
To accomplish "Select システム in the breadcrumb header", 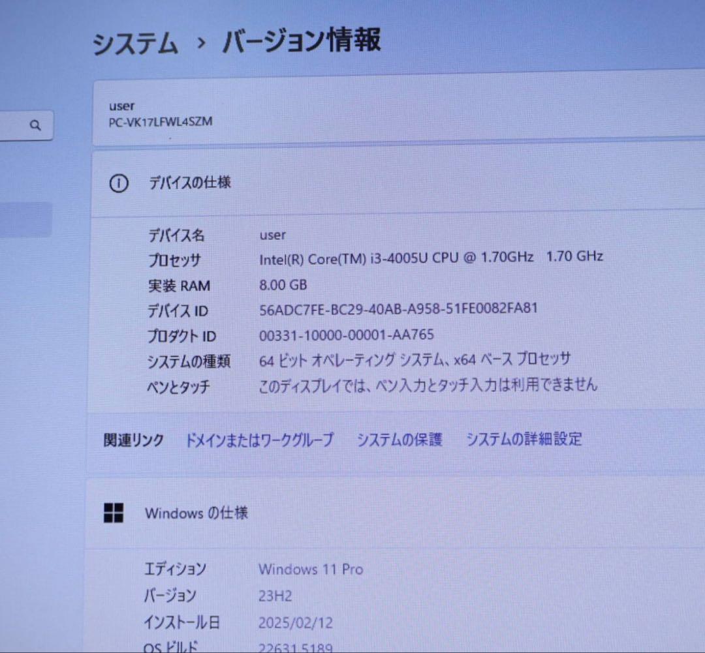I will coord(136,40).
